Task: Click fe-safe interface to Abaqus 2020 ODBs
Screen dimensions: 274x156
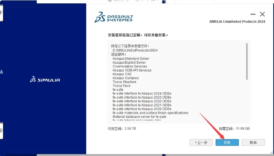Action: point(142,109)
